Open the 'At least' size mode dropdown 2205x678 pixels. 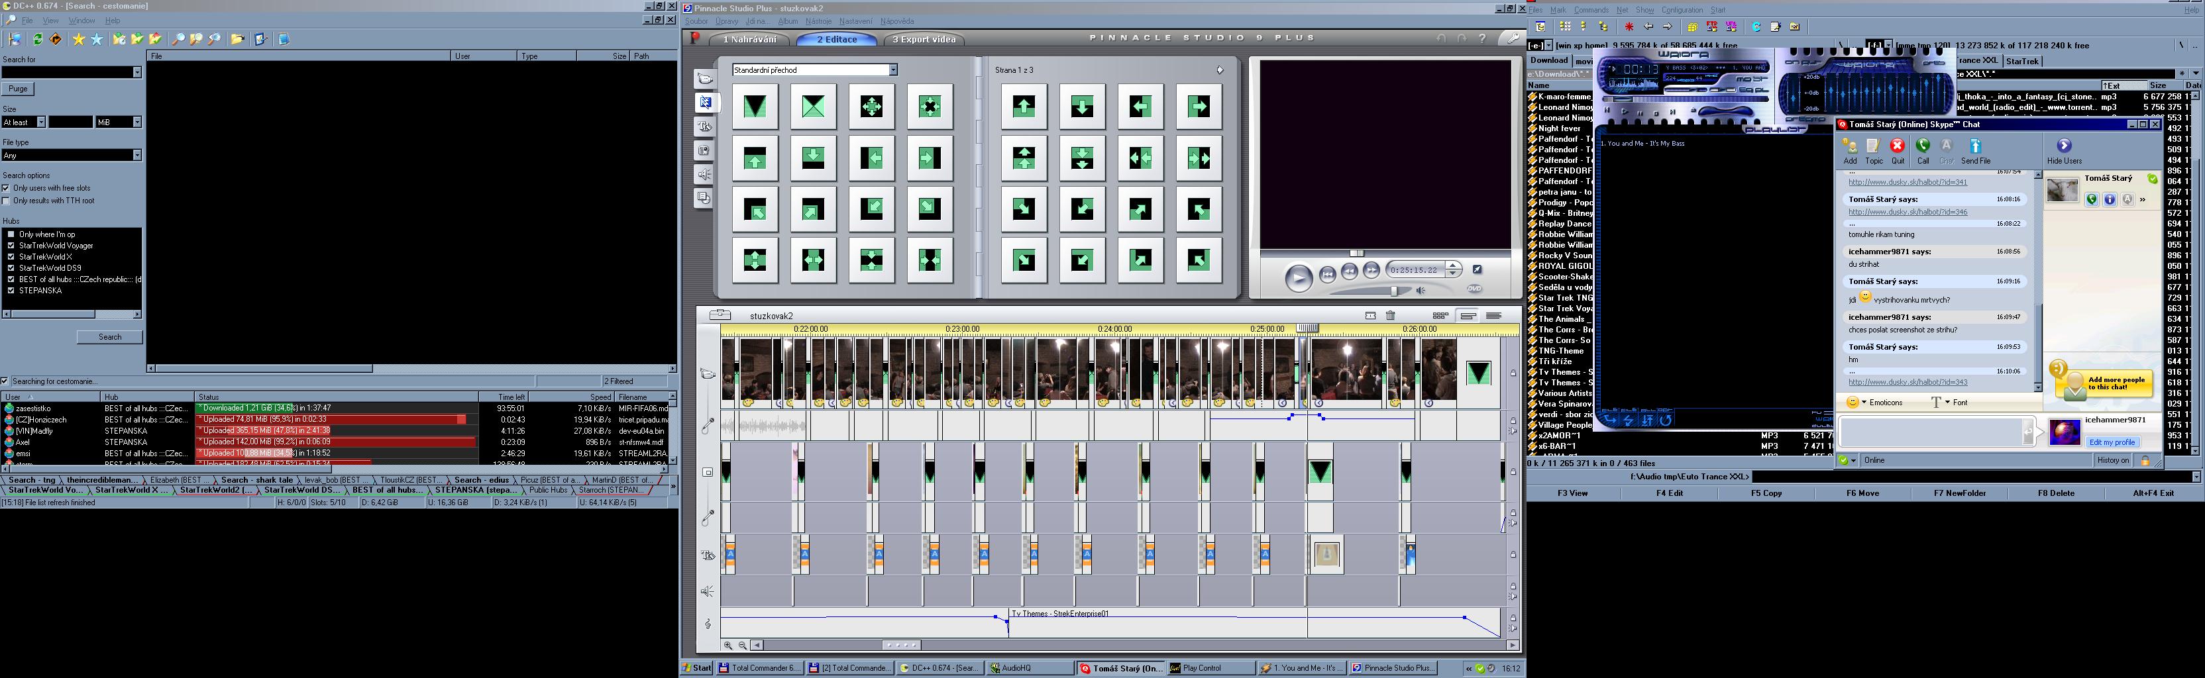[41, 122]
